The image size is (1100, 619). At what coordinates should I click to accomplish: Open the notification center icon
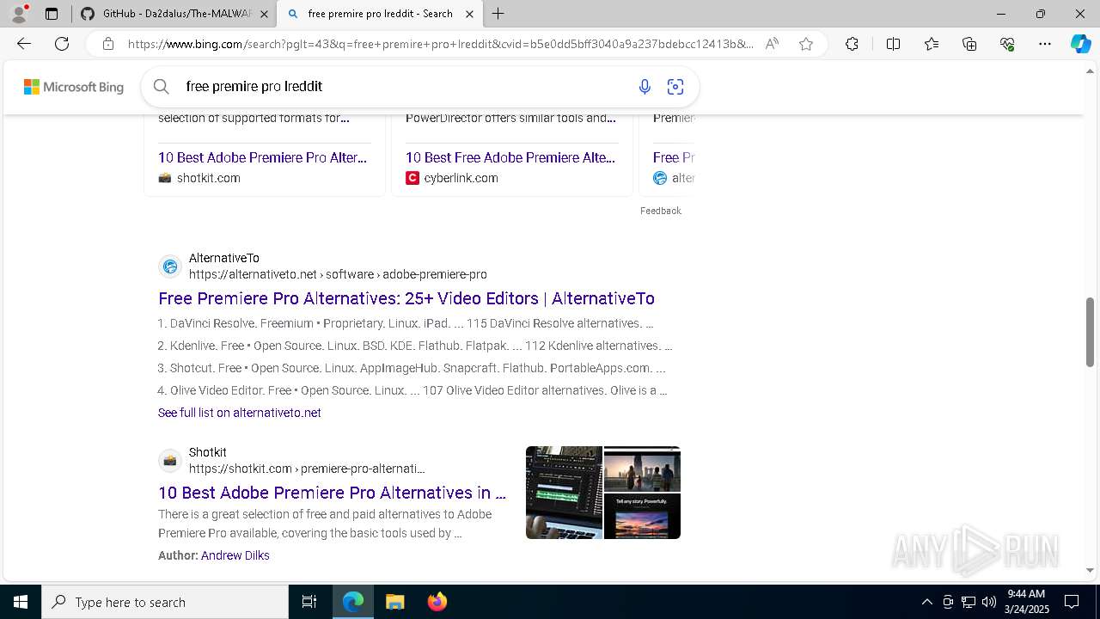(x=1072, y=602)
